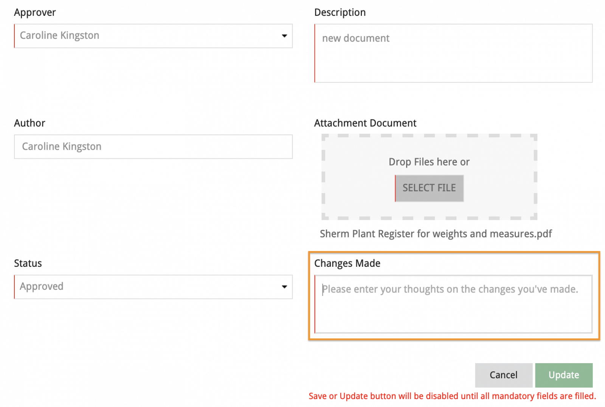This screenshot has width=605, height=407.
Task: Click the Status field's caret arrow
Action: 284,287
